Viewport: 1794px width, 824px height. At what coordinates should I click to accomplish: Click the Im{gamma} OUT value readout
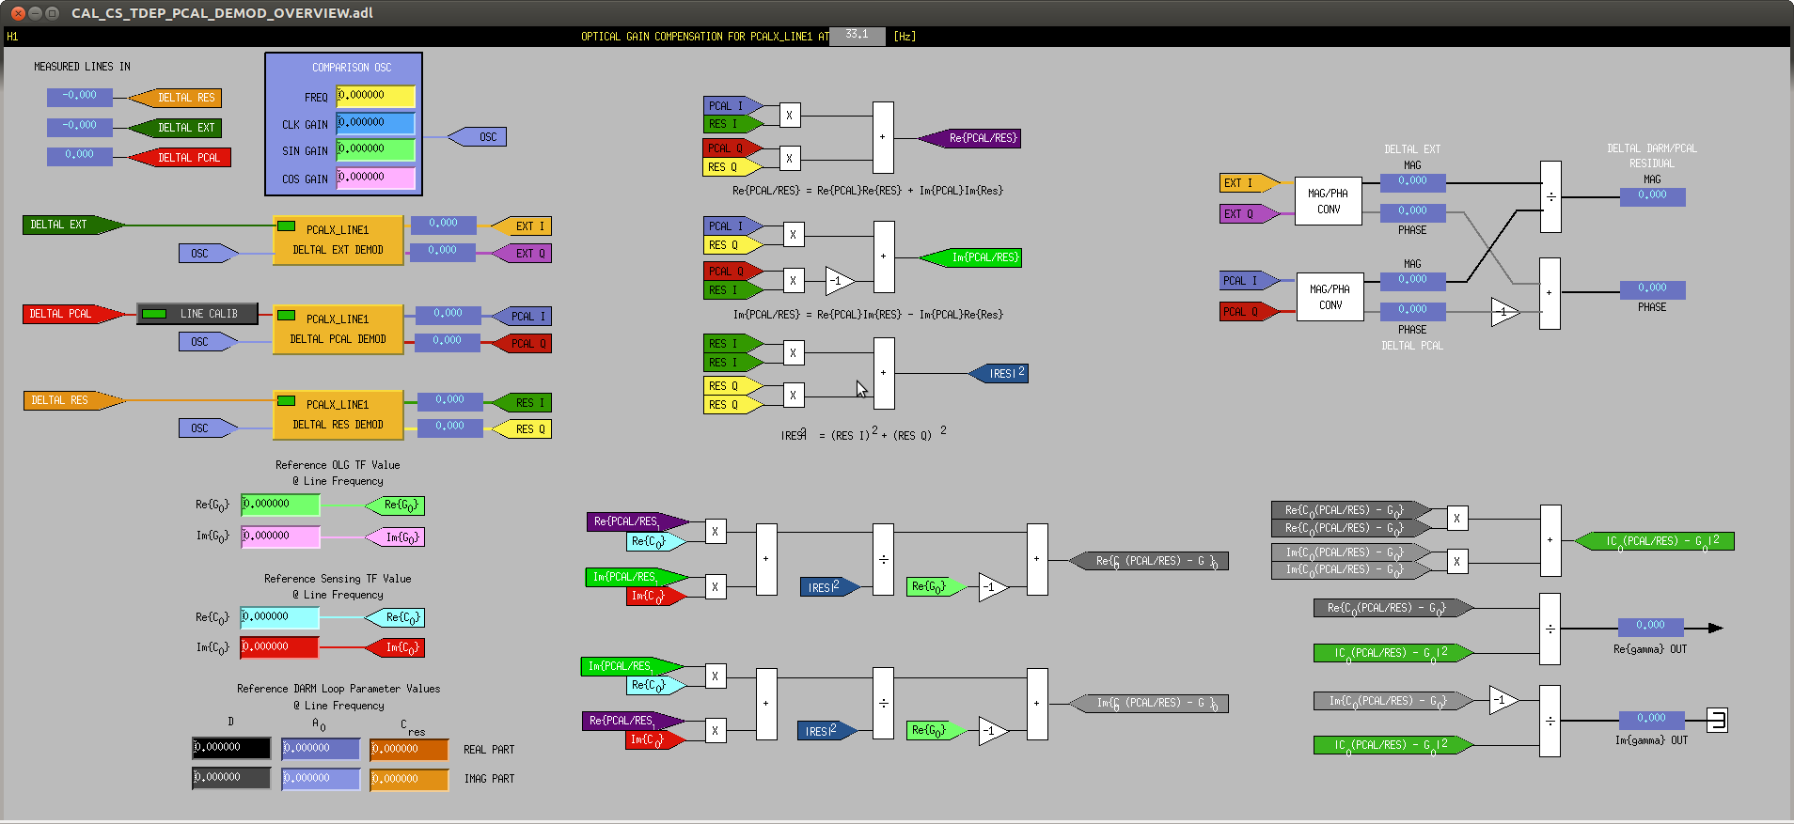[x=1651, y=720]
